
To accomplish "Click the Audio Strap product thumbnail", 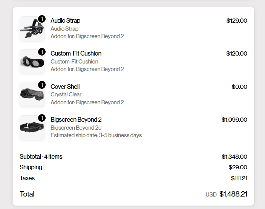I will coord(32,29).
